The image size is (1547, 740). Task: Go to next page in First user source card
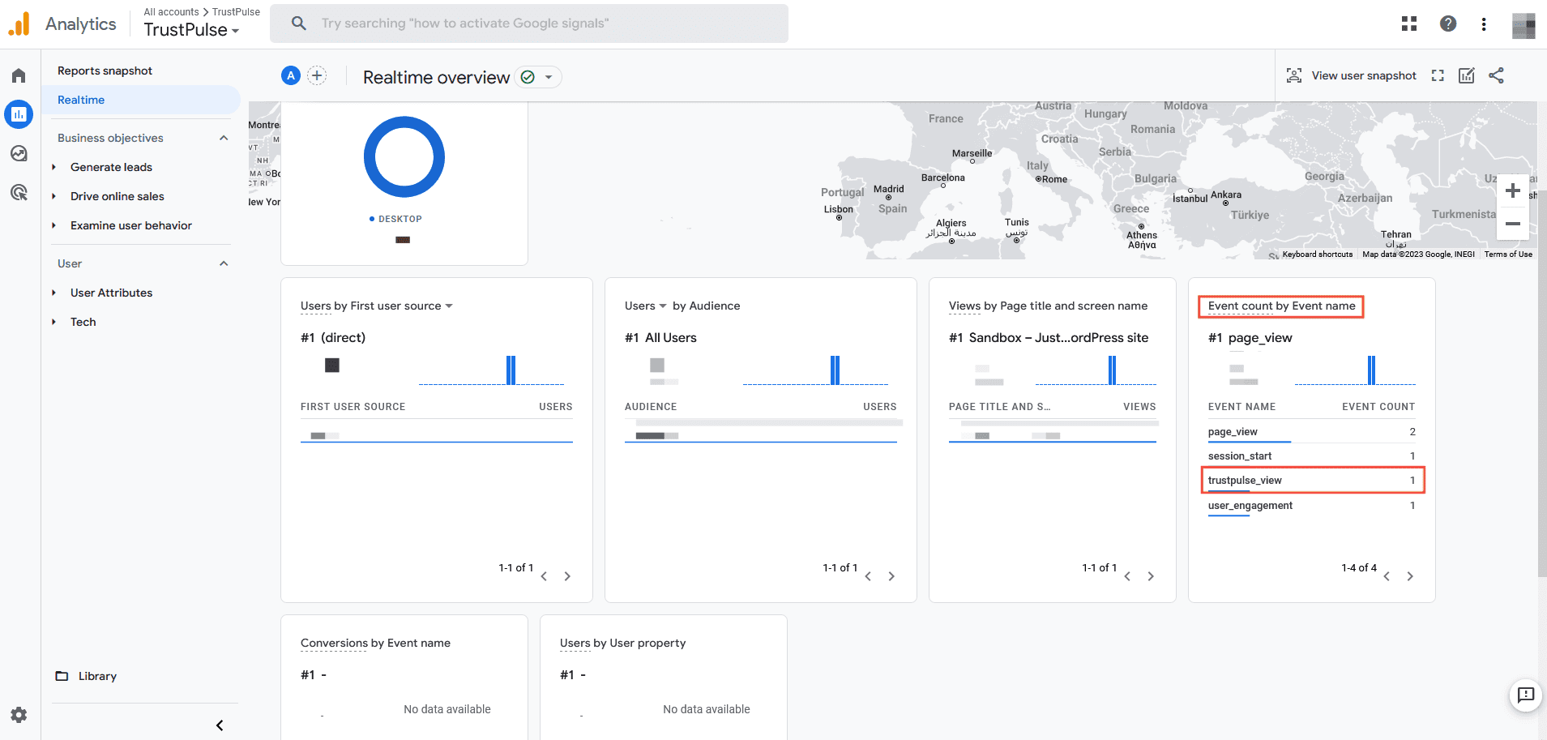pos(567,576)
